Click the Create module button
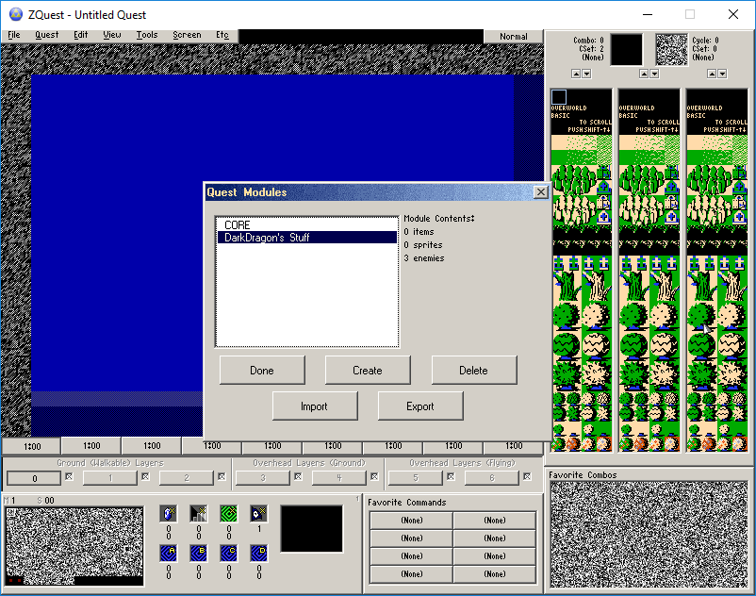756x596 pixels. click(368, 371)
